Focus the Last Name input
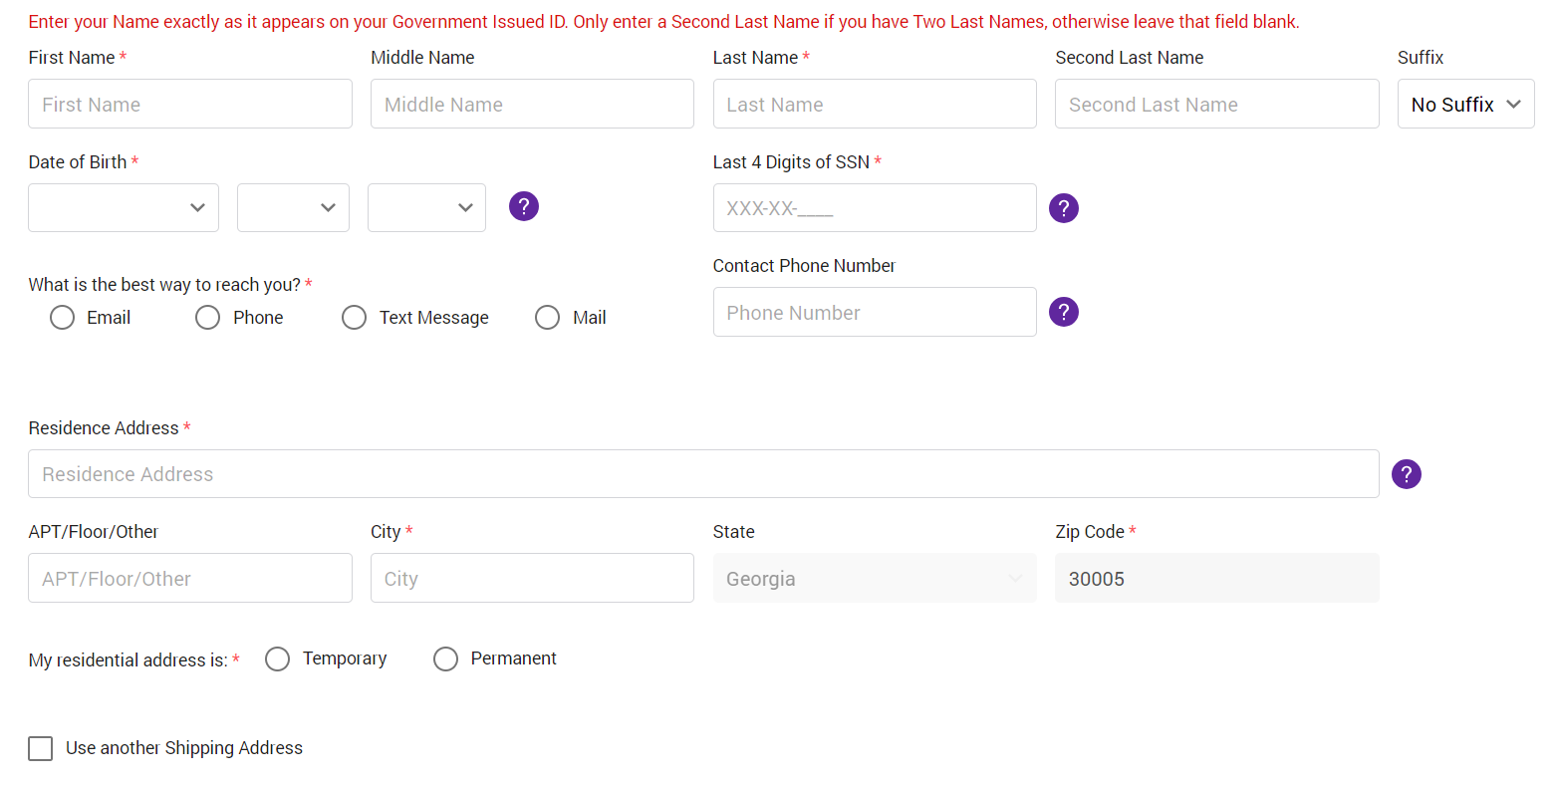The image size is (1558, 789). point(874,104)
